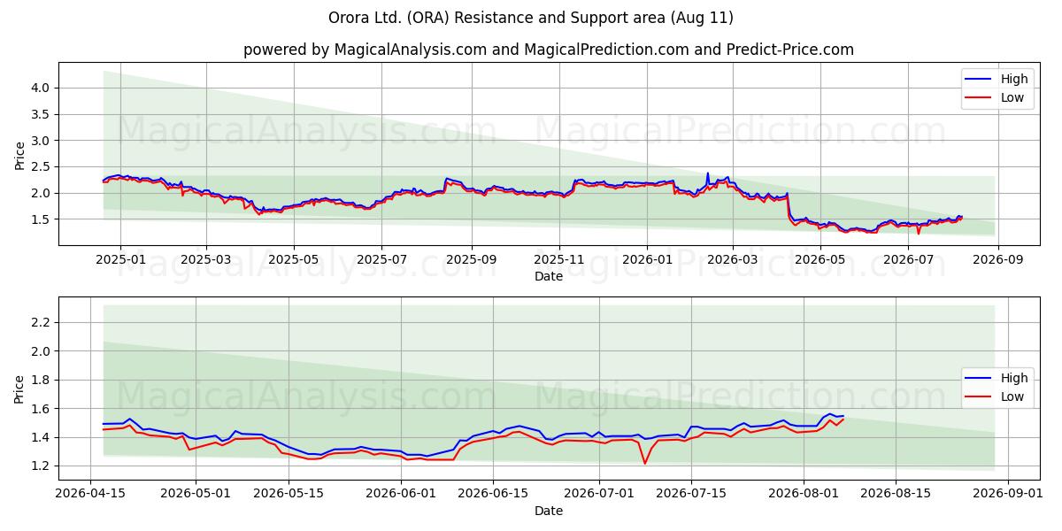Viewport: 1062px width, 531px height.
Task: Click the '2025-11' x-axis label on the top chart
Action: coord(559,260)
